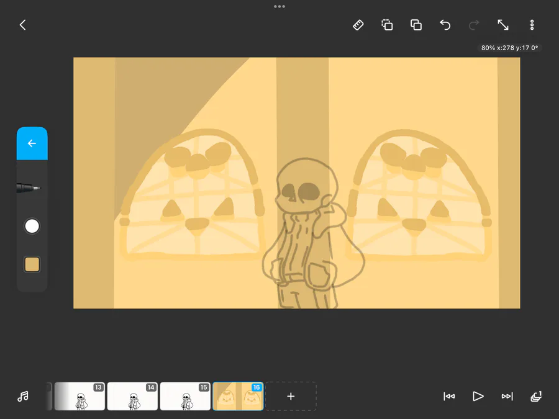This screenshot has height=419, width=559.
Task: Open the three-dot more options menu
Action: pyautogui.click(x=532, y=25)
